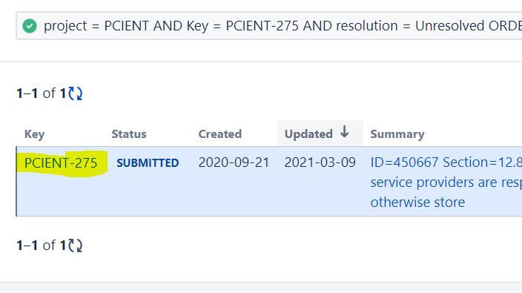Click the bottom refresh results icon
522x293 pixels.
pyautogui.click(x=75, y=246)
